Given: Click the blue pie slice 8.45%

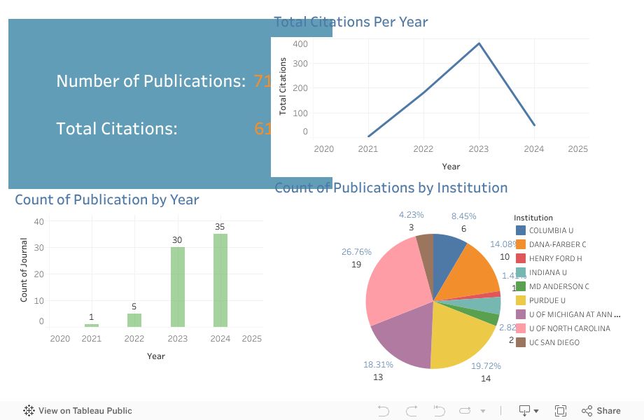Looking at the screenshot, I should pyautogui.click(x=446, y=257).
